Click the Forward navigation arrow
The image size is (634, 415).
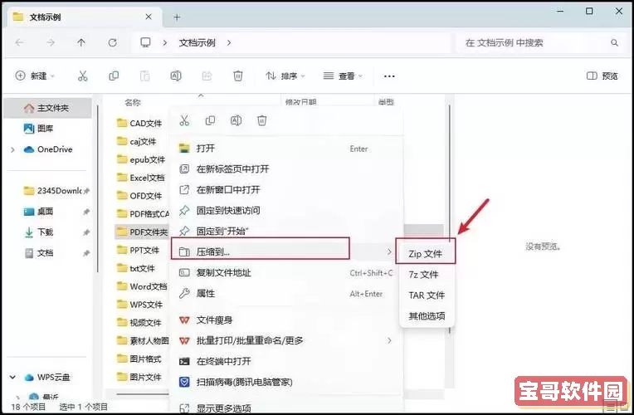coord(50,42)
